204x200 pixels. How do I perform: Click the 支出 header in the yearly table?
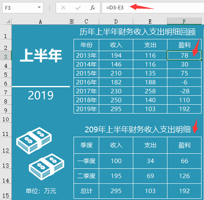click(150, 45)
